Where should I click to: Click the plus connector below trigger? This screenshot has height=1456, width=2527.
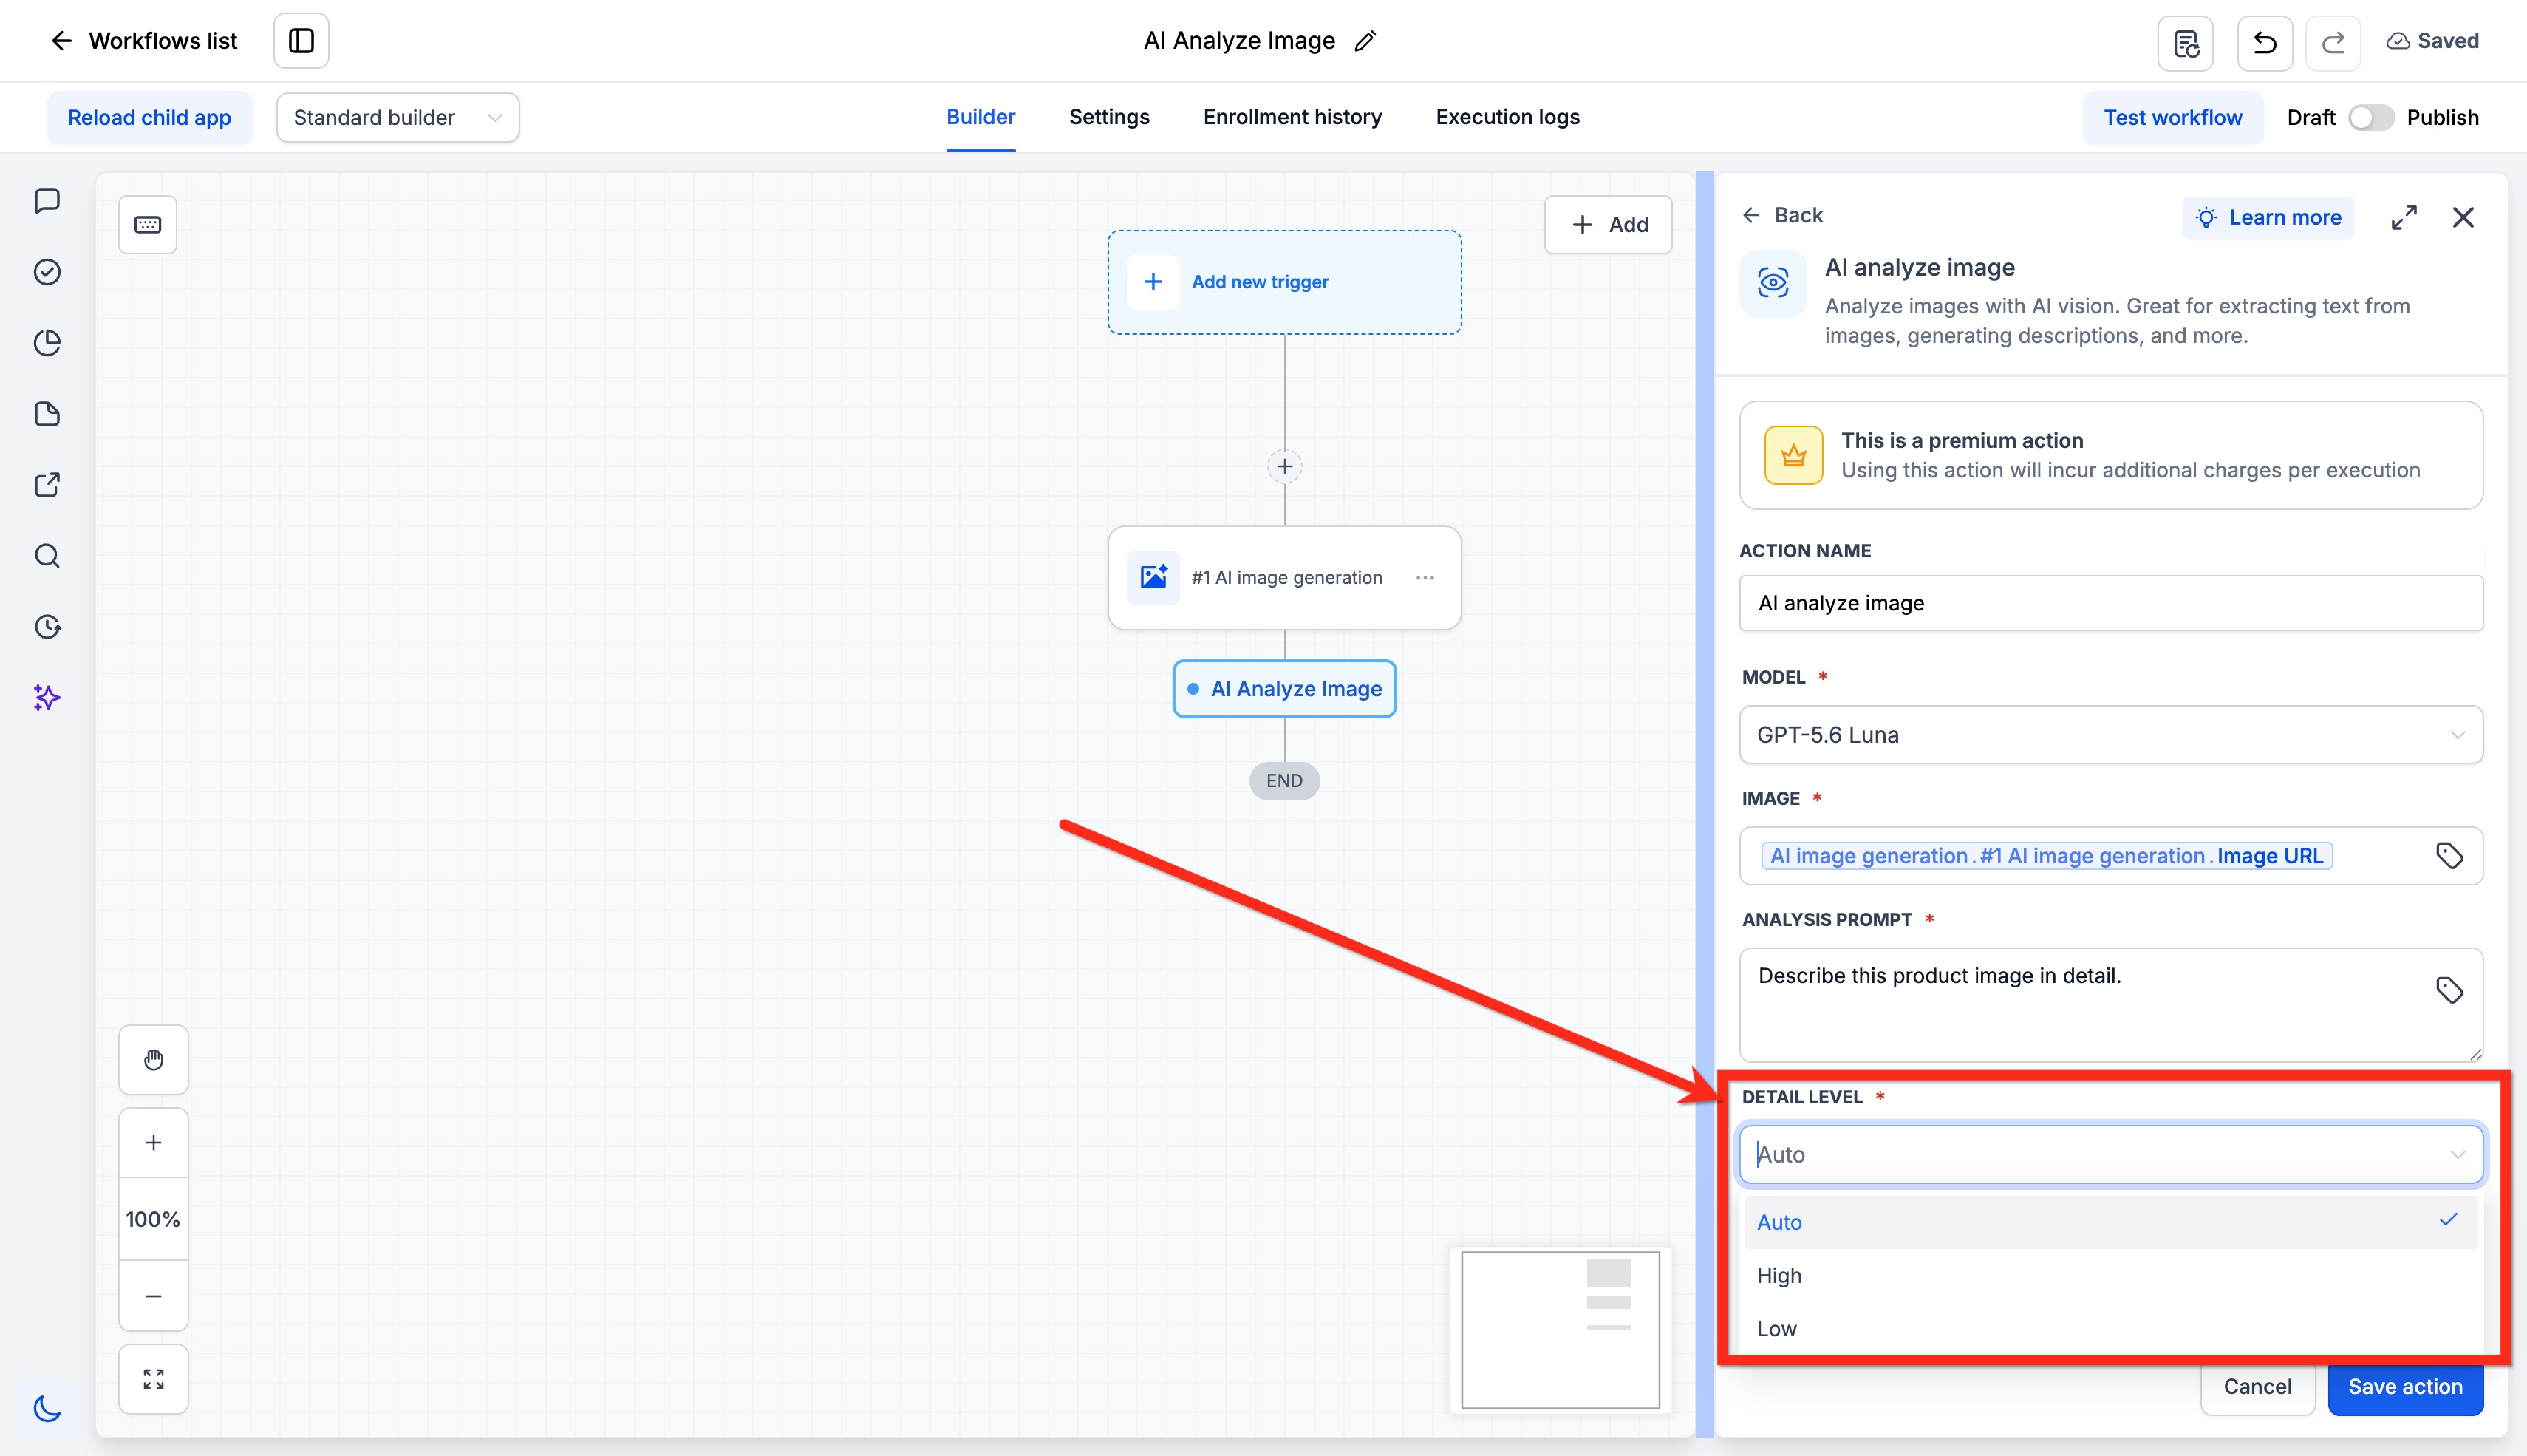coord(1284,466)
